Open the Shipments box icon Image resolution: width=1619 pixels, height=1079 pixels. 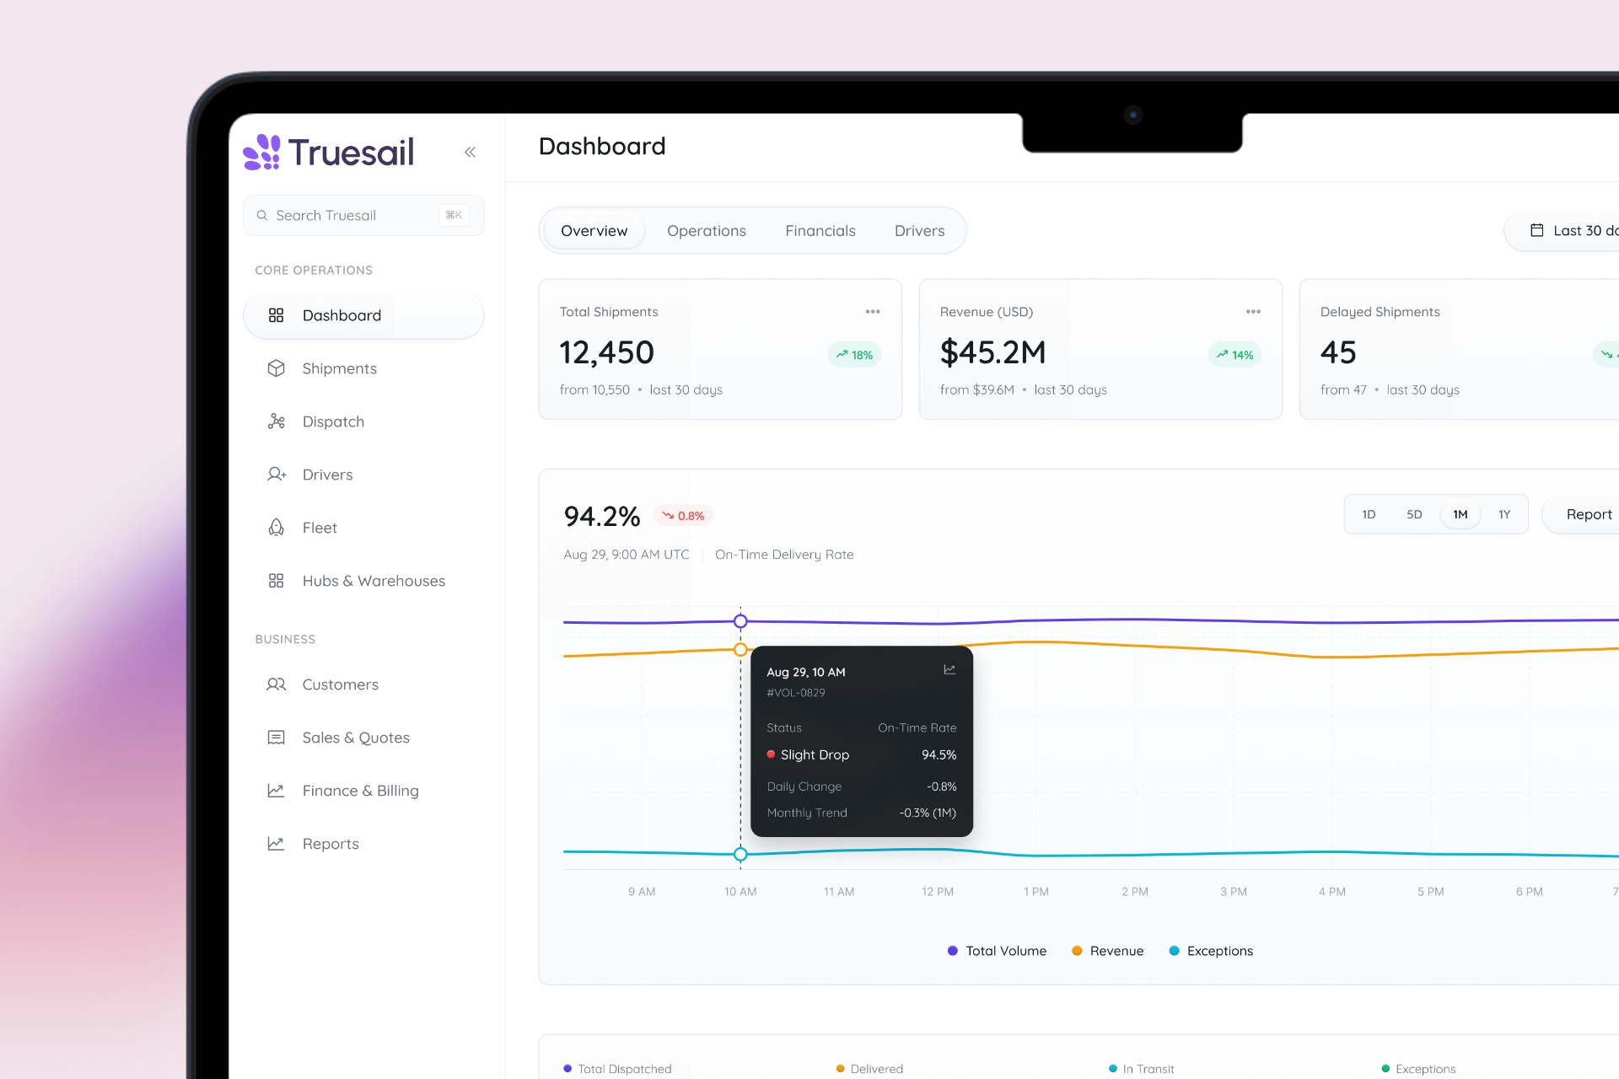(x=276, y=368)
